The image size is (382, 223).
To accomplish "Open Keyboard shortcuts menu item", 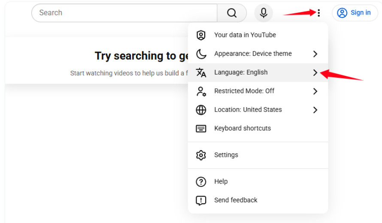I will [258, 129].
